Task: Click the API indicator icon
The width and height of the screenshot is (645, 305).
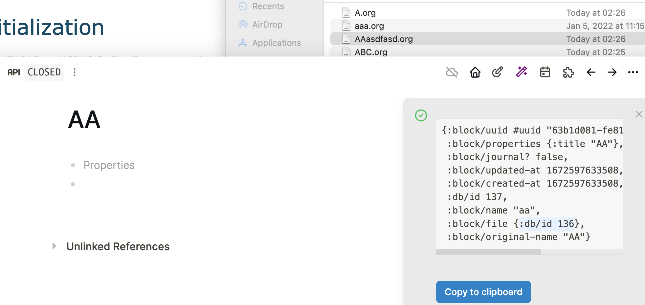Action: tap(13, 72)
